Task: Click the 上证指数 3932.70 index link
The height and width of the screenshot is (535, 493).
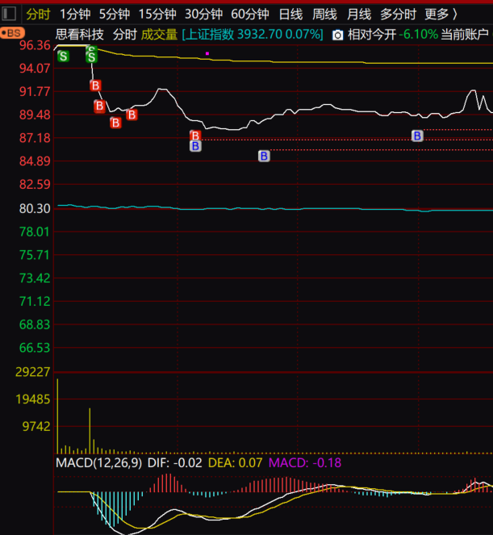Action: click(253, 35)
